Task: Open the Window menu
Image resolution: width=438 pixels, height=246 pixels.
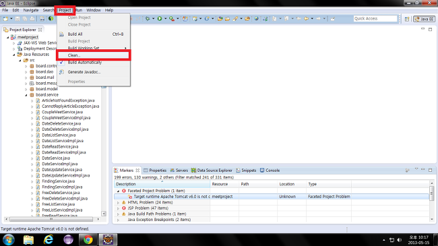Action: [x=93, y=10]
